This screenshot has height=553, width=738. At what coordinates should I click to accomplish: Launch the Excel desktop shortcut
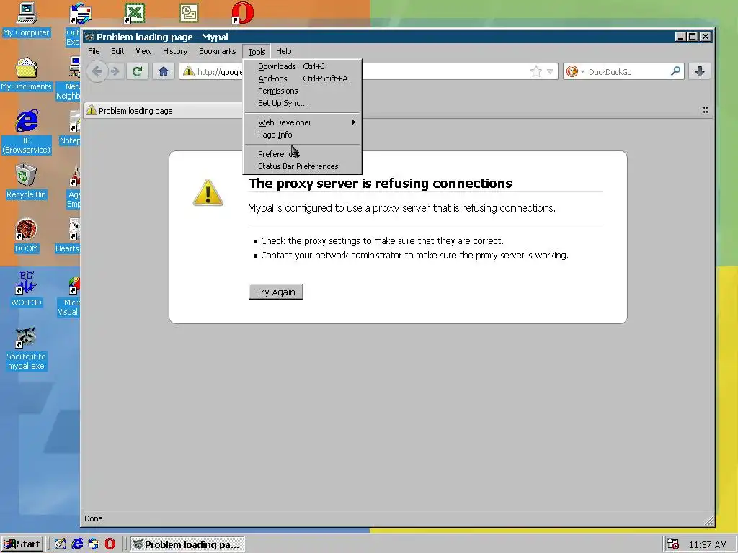click(133, 13)
